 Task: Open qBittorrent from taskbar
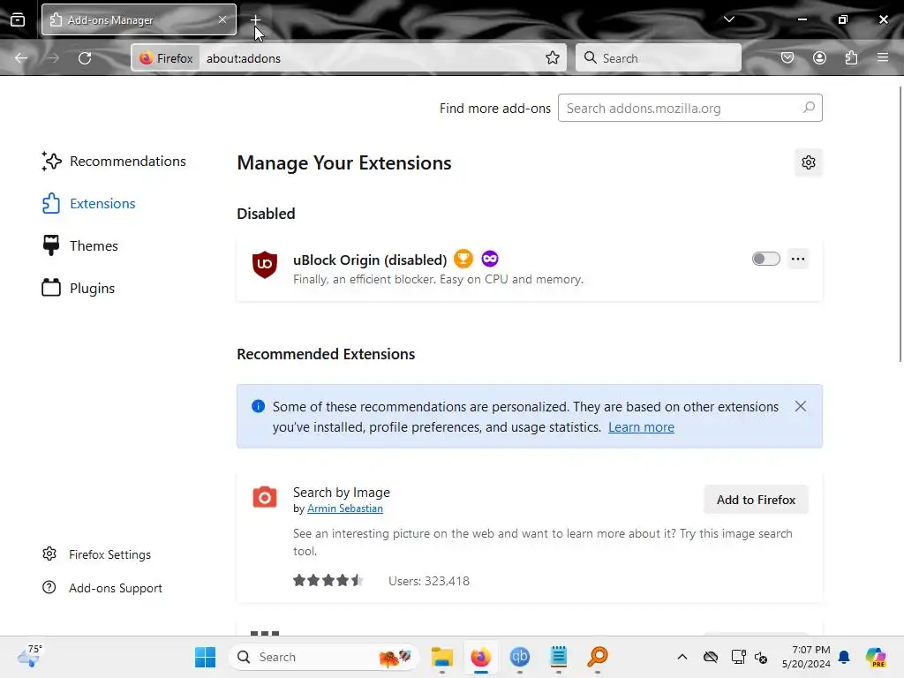519,657
